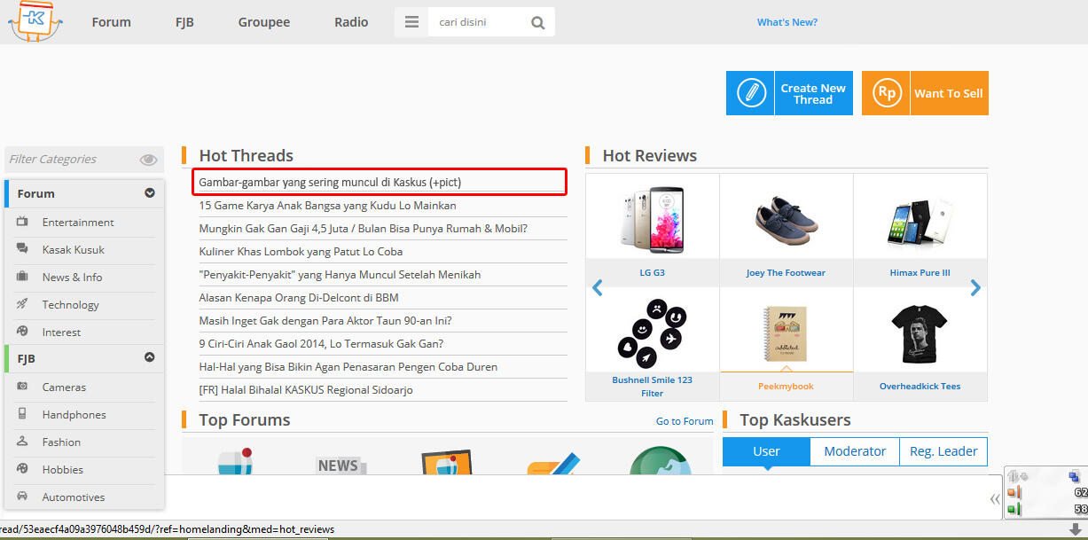Open the FJB menu in the top navigation

pyautogui.click(x=184, y=22)
